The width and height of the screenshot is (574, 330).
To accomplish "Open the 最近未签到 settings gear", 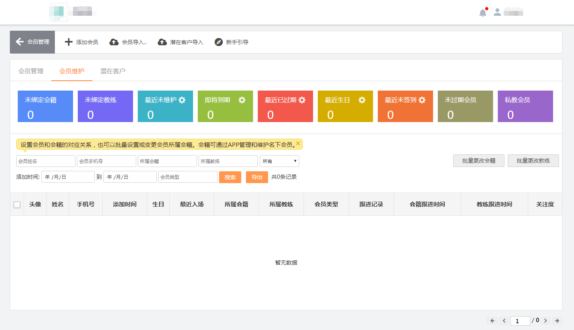I will pyautogui.click(x=422, y=100).
